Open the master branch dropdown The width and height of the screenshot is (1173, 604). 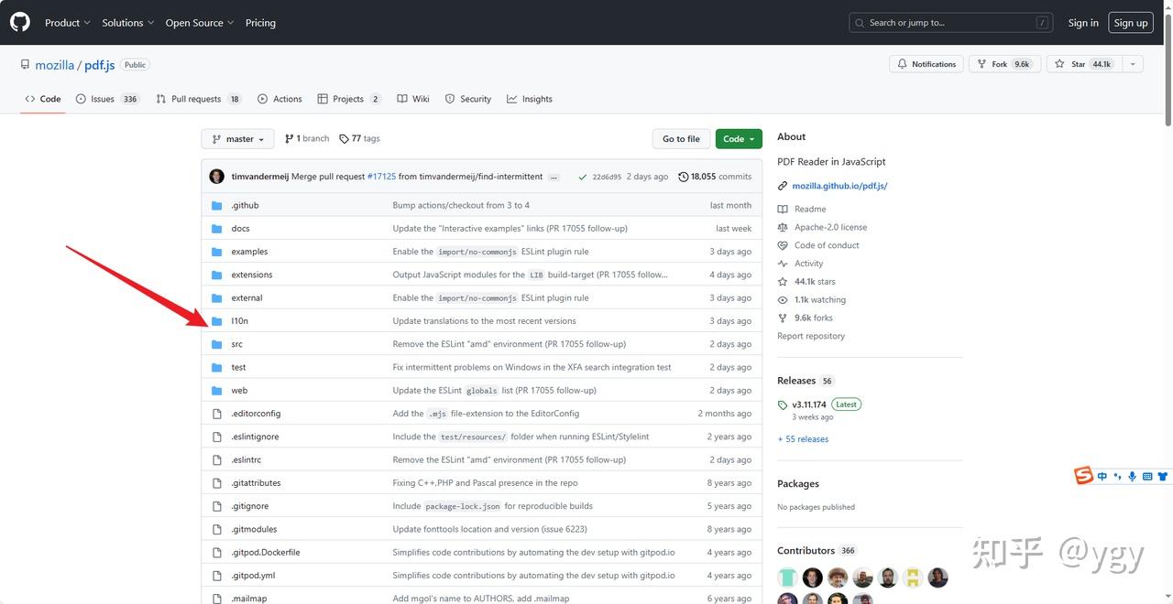[237, 138]
